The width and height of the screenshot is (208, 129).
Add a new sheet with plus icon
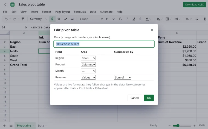4,125
